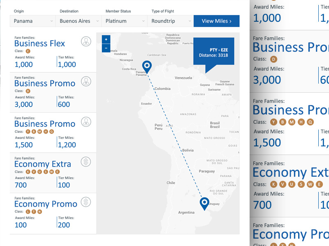Click the Panama origin map pin
The height and width of the screenshot is (246, 329).
(146, 66)
